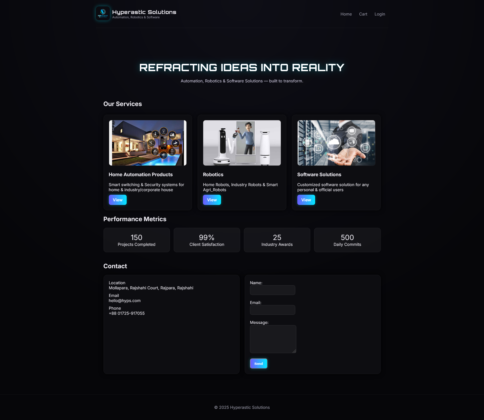Click the Home Robots, Industry Robots description
484x420 pixels.
pyautogui.click(x=240, y=187)
